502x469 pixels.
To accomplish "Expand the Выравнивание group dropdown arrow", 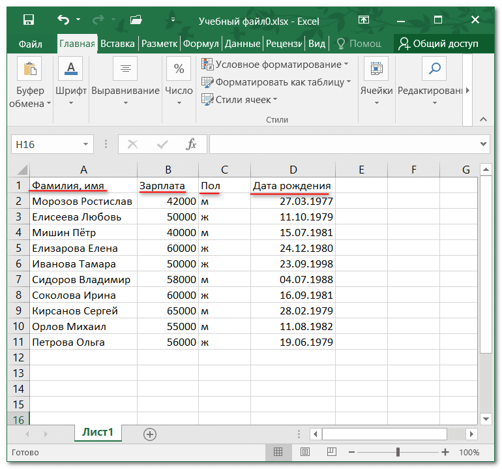I will [x=125, y=103].
